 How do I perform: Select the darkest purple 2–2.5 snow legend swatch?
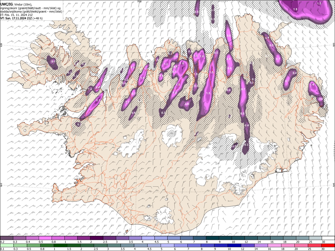pos(96,238)
